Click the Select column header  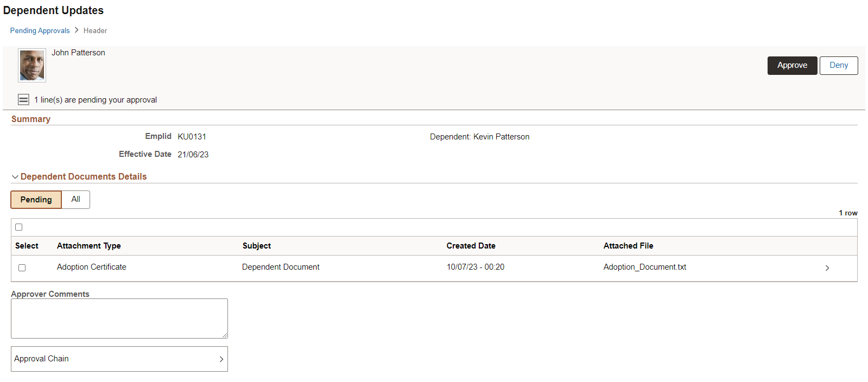click(27, 246)
